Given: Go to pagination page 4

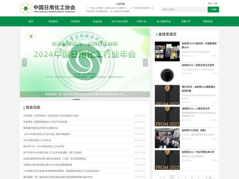Looking at the screenshot, I should click(x=192, y=177).
